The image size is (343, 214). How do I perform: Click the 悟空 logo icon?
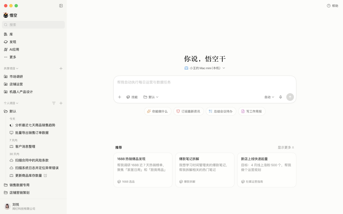click(x=6, y=15)
